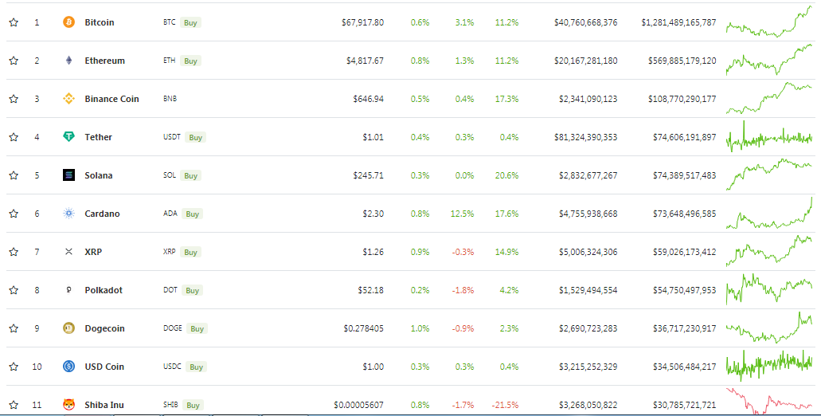Open the Polkadot coin page link
The image size is (821, 416).
104,290
